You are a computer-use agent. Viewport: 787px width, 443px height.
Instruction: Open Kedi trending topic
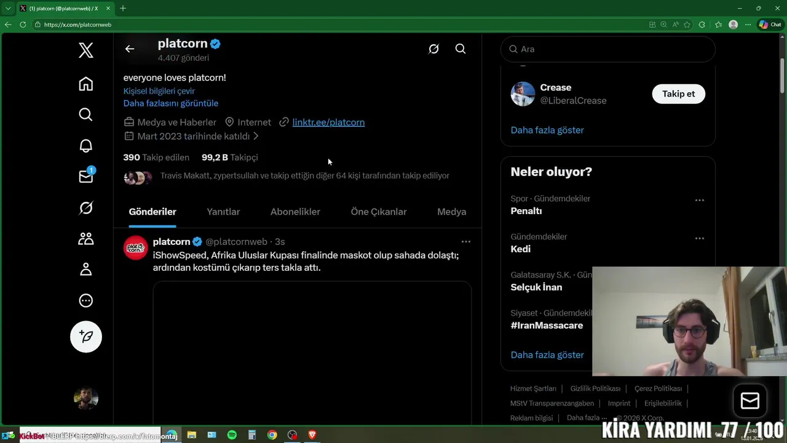point(521,249)
